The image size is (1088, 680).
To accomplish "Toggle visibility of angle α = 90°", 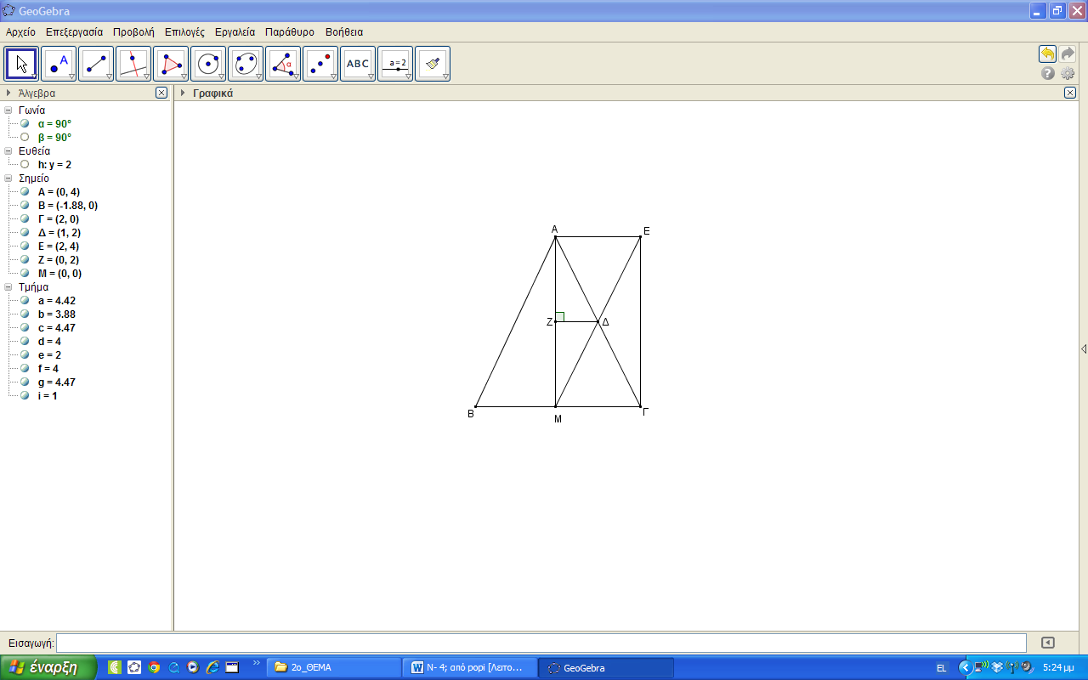I will pyautogui.click(x=25, y=123).
